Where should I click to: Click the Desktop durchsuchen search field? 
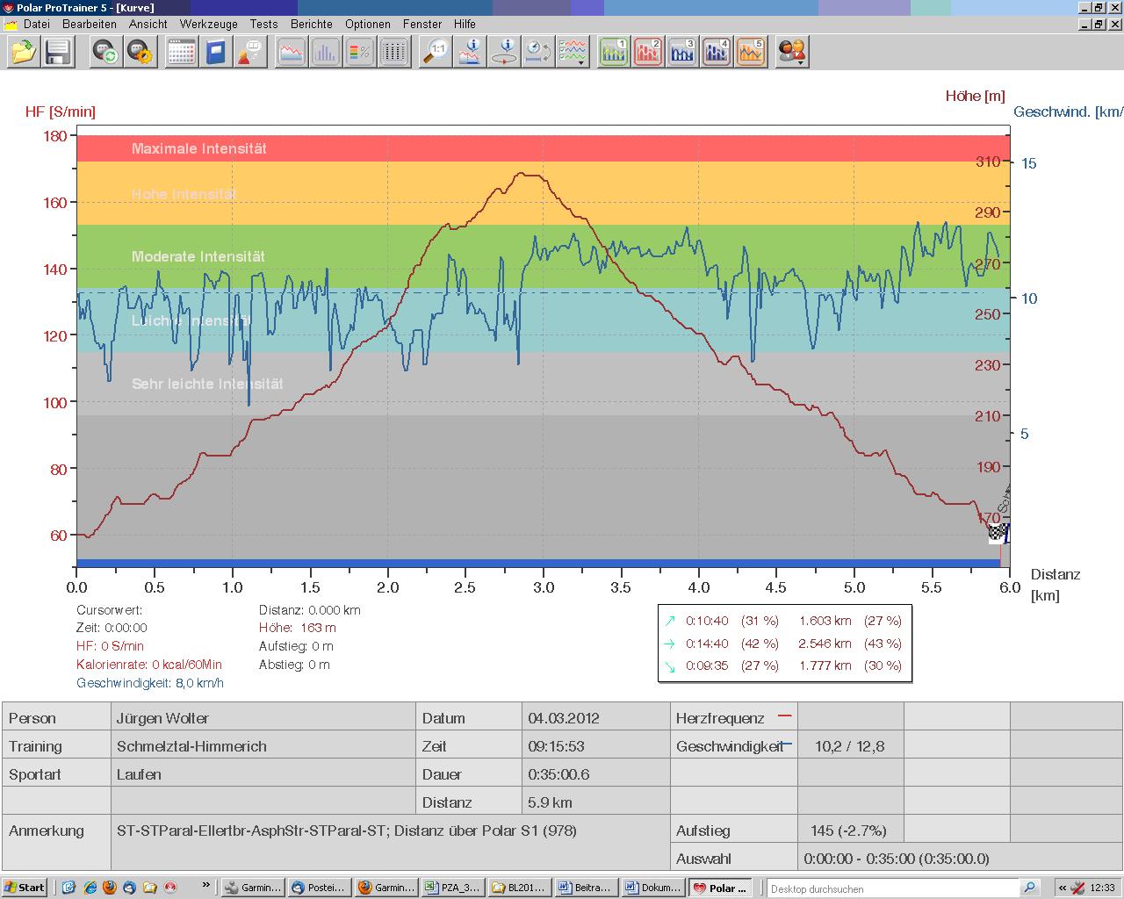coord(894,888)
